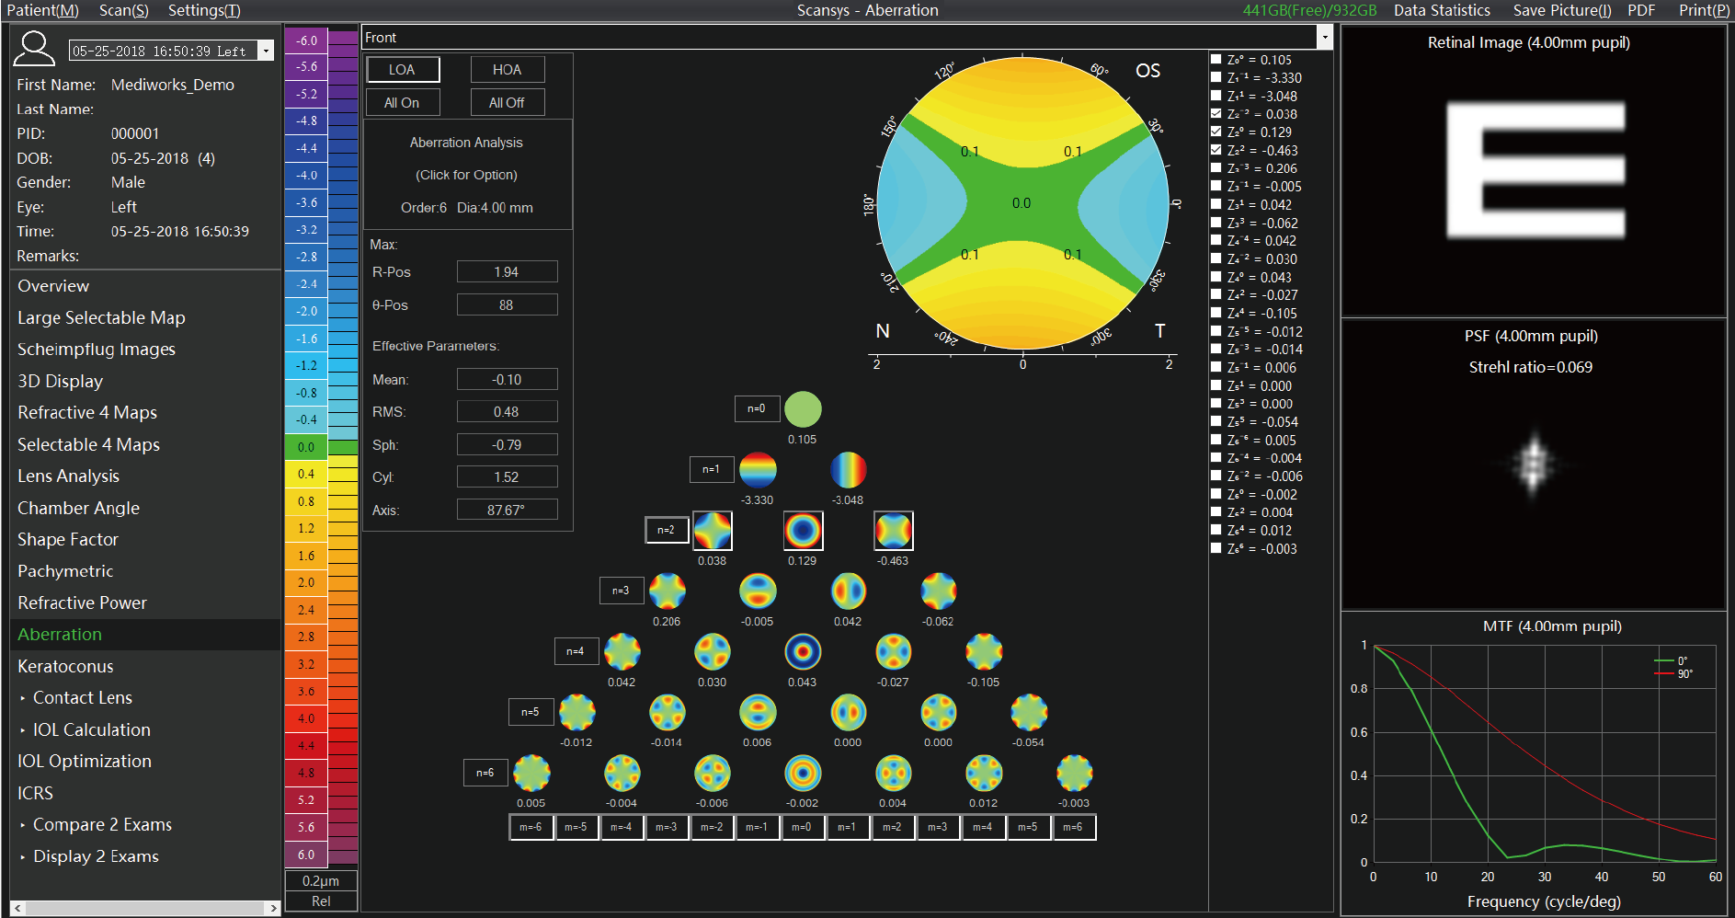Select the trefoil icon valued -0.062
Viewport: 1735px width, 918px height.
coord(939,591)
